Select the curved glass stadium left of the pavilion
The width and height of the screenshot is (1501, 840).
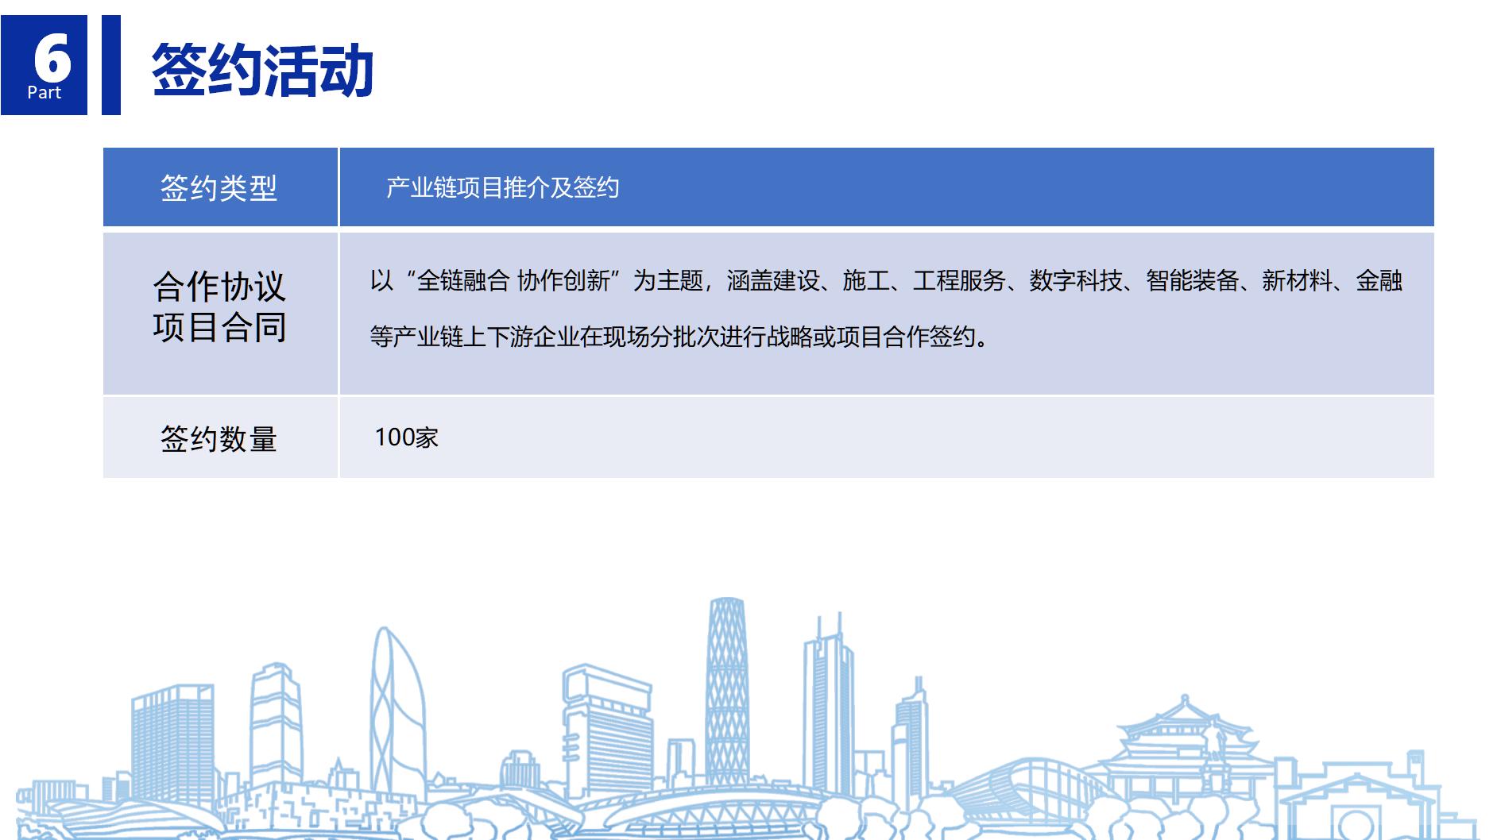[1025, 786]
